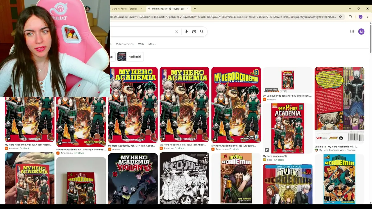Click the 'Hace 5 días' badge

pyautogui.click(x=271, y=90)
